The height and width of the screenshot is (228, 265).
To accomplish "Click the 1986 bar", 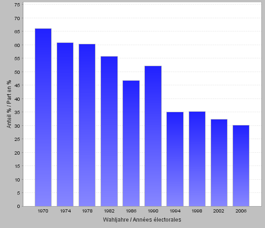I will coord(131,144).
